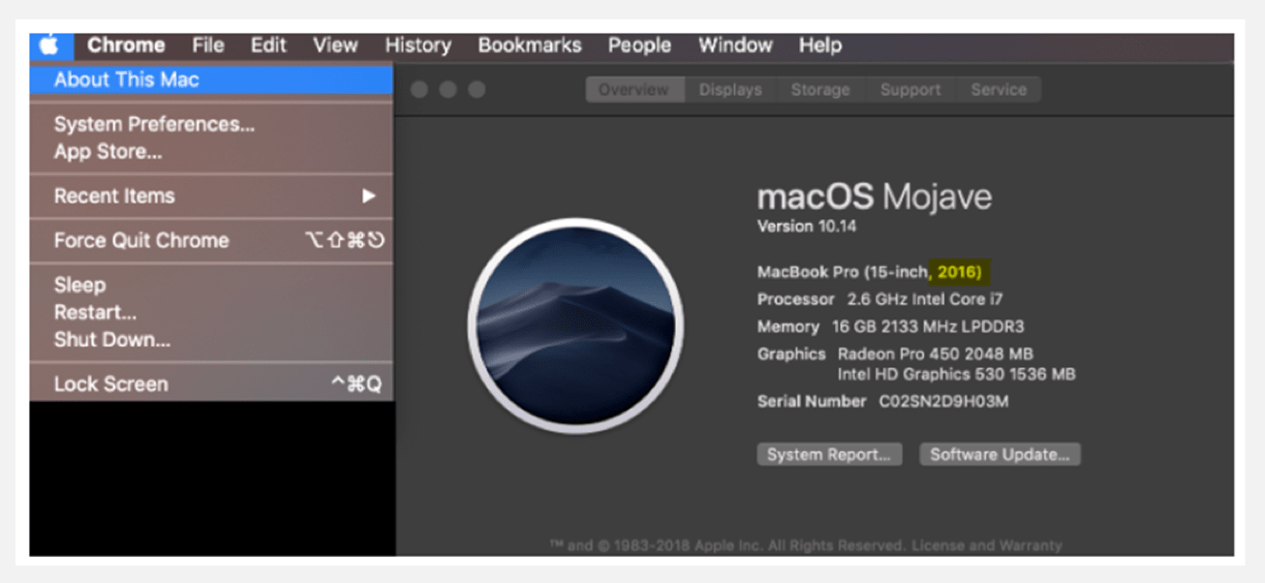Choose App Store menu entry

point(211,152)
